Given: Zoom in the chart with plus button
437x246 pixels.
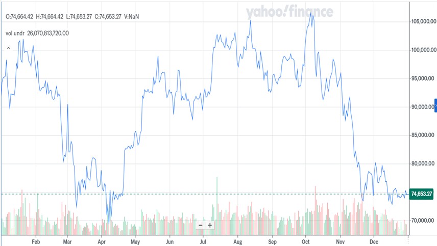Looking at the screenshot, I should [210, 225].
